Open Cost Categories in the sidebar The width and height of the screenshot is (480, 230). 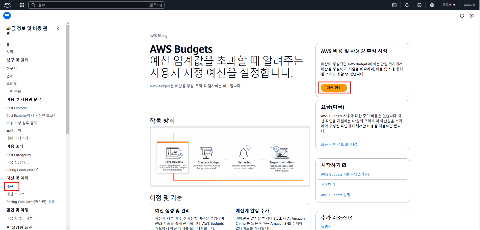(18, 155)
